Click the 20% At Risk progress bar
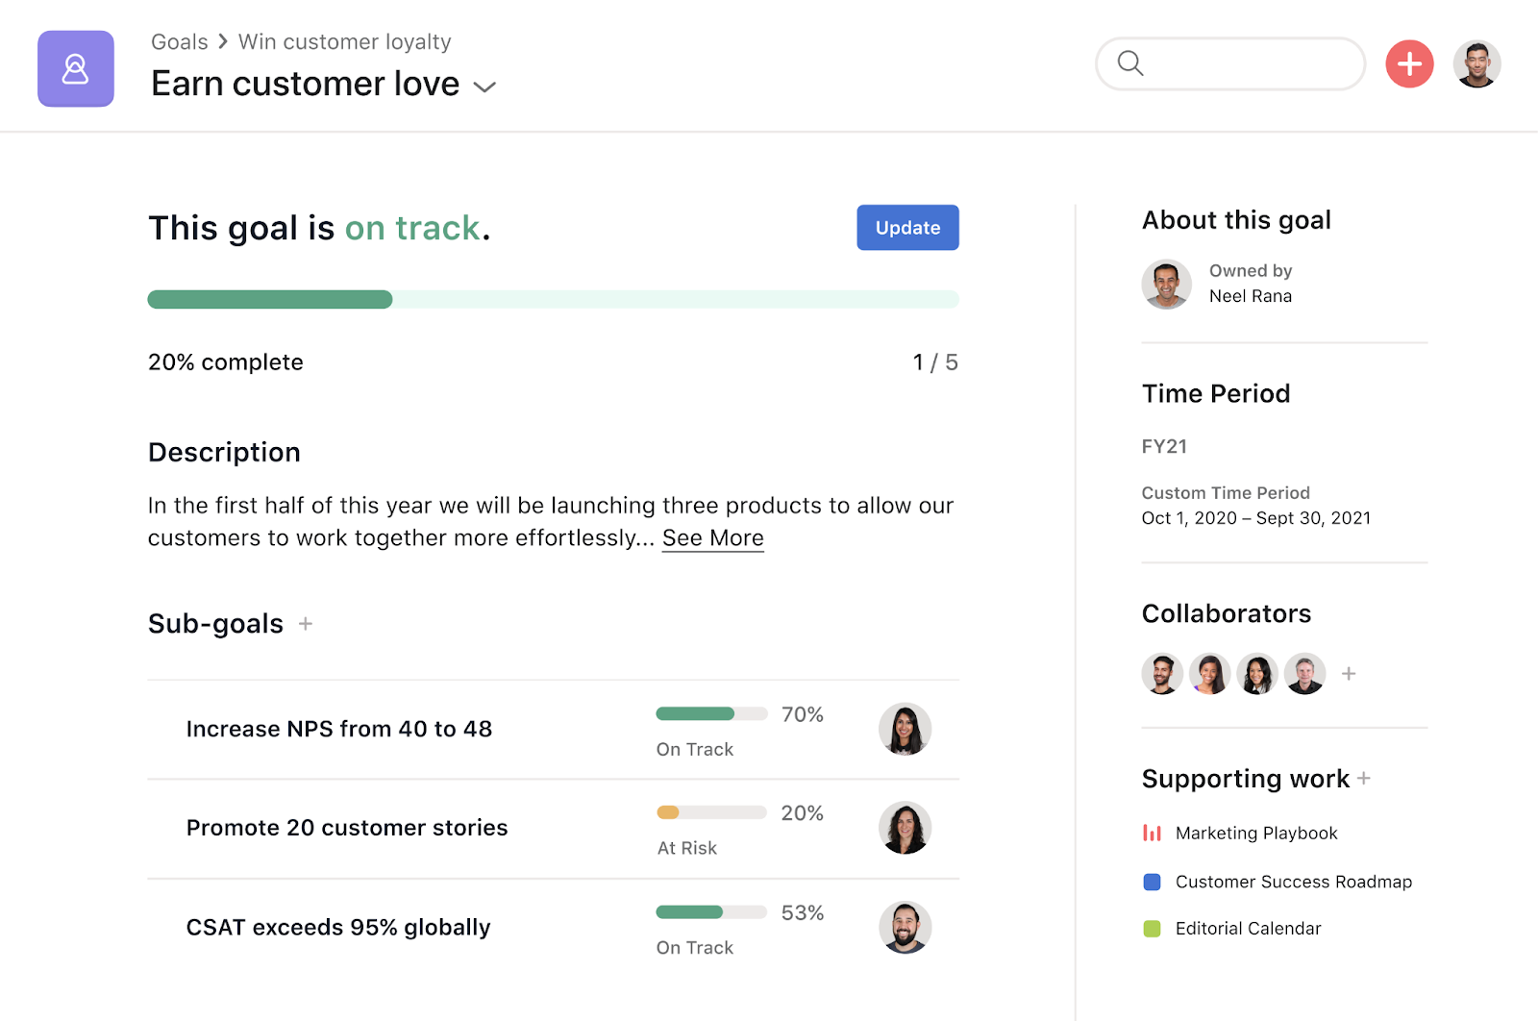The height and width of the screenshot is (1021, 1538). (711, 812)
